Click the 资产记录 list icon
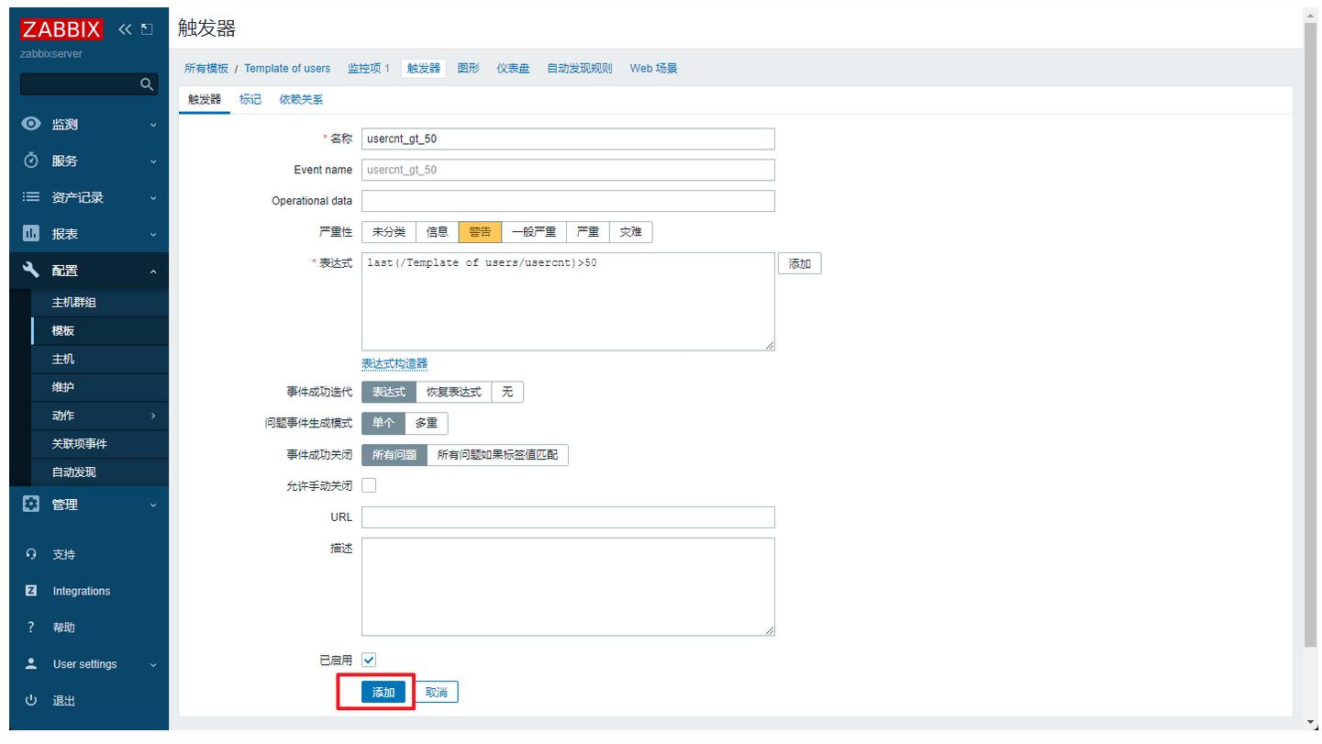Viewport: 1322px width, 744px height. (x=31, y=197)
